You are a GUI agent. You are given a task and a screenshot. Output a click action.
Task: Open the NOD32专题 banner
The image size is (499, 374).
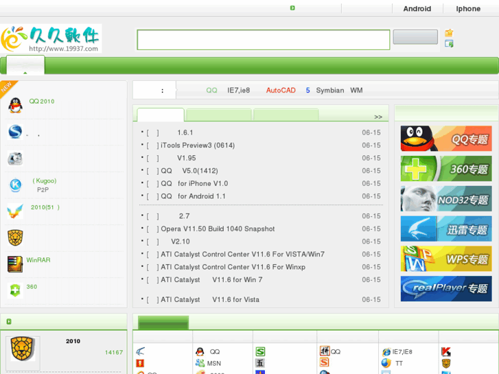[446, 198]
